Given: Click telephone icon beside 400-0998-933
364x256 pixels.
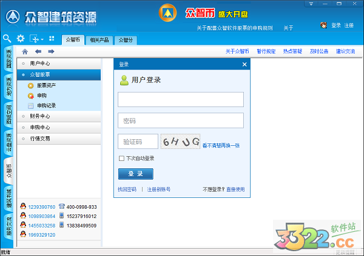Looking at the screenshot, I should [x=61, y=206].
